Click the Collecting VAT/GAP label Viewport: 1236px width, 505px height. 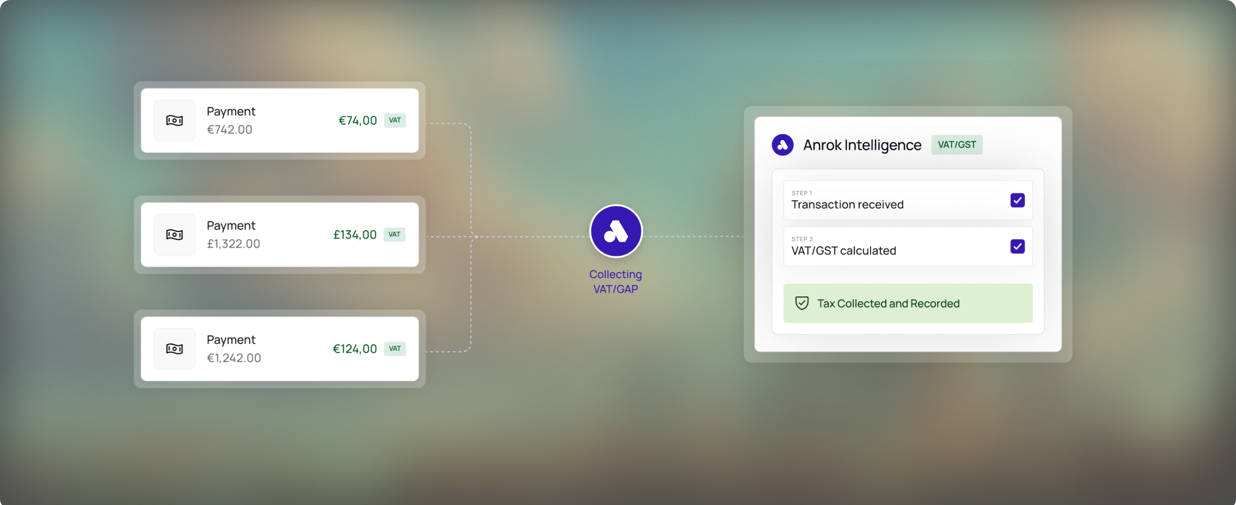coord(616,282)
